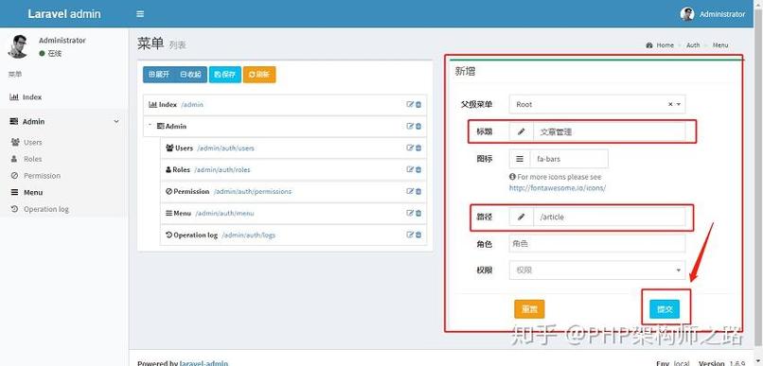The height and width of the screenshot is (366, 763).
Task: Click the title input field
Action: click(610, 131)
